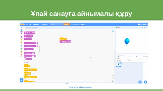The image size is (163, 91).
Task: Click the stop all sounds block
Action: click(x=28, y=39)
